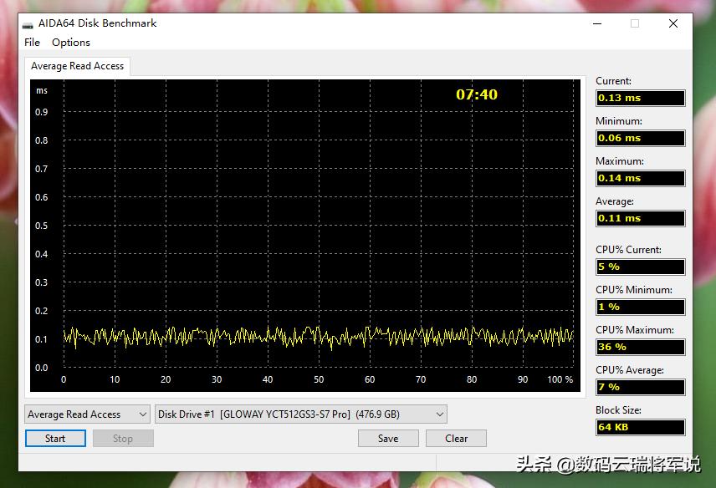Screen dimensions: 716x488
Task: Click the 100 % axis label
Action: [x=560, y=379]
